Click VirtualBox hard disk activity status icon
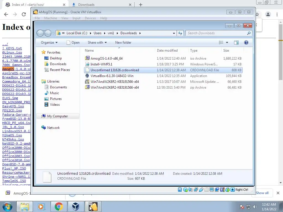The width and height of the screenshot is (283, 212). point(180,189)
